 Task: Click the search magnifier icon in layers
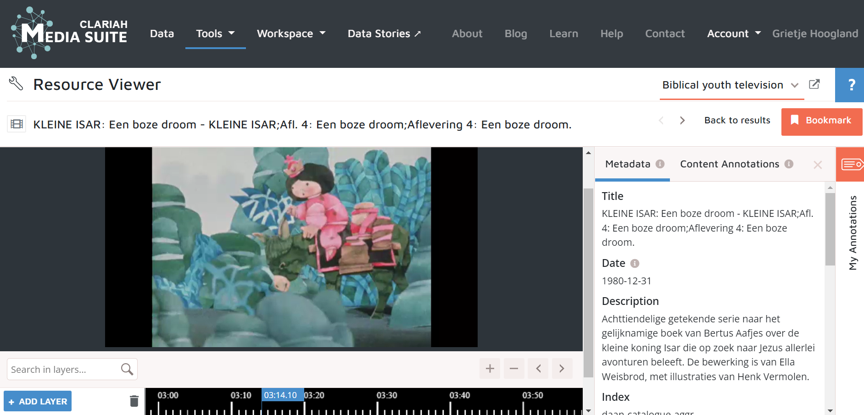click(127, 369)
